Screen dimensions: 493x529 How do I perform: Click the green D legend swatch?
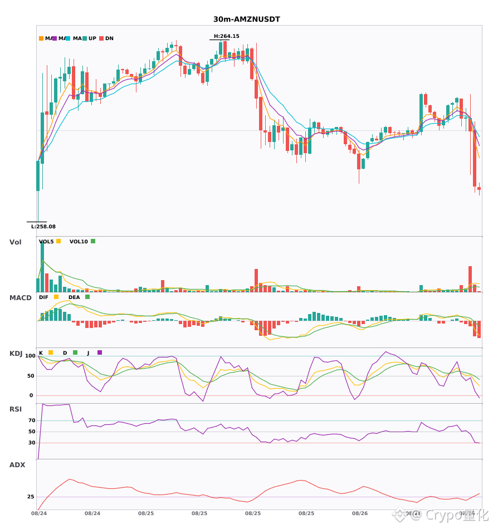(75, 352)
